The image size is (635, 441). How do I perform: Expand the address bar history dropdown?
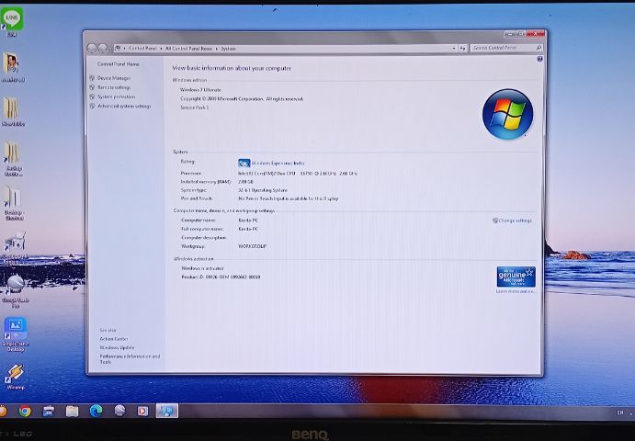coord(453,48)
